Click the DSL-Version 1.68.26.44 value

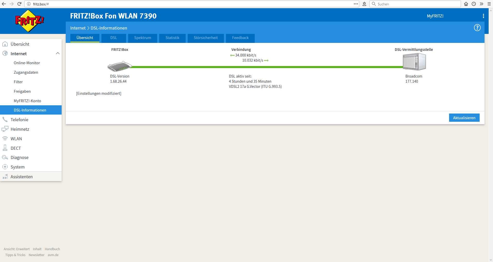click(118, 81)
